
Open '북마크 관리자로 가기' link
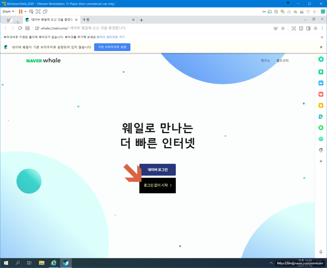[110, 37]
